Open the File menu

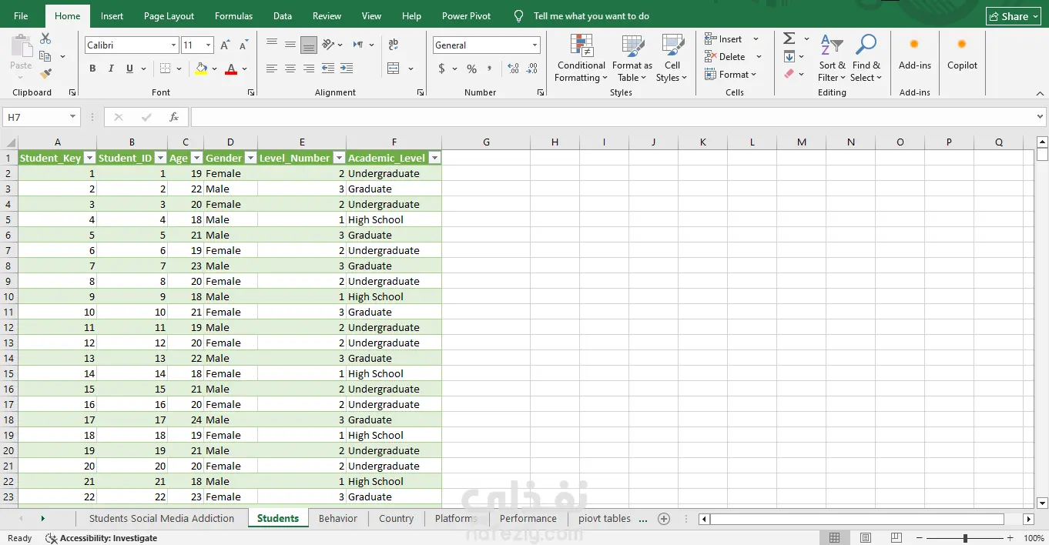click(x=21, y=16)
